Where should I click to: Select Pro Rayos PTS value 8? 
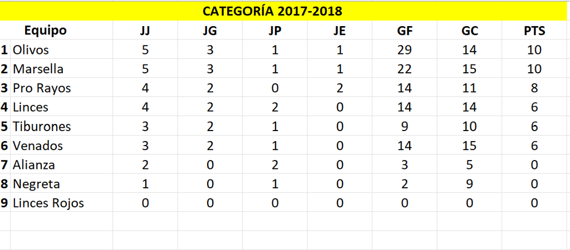[x=534, y=88]
